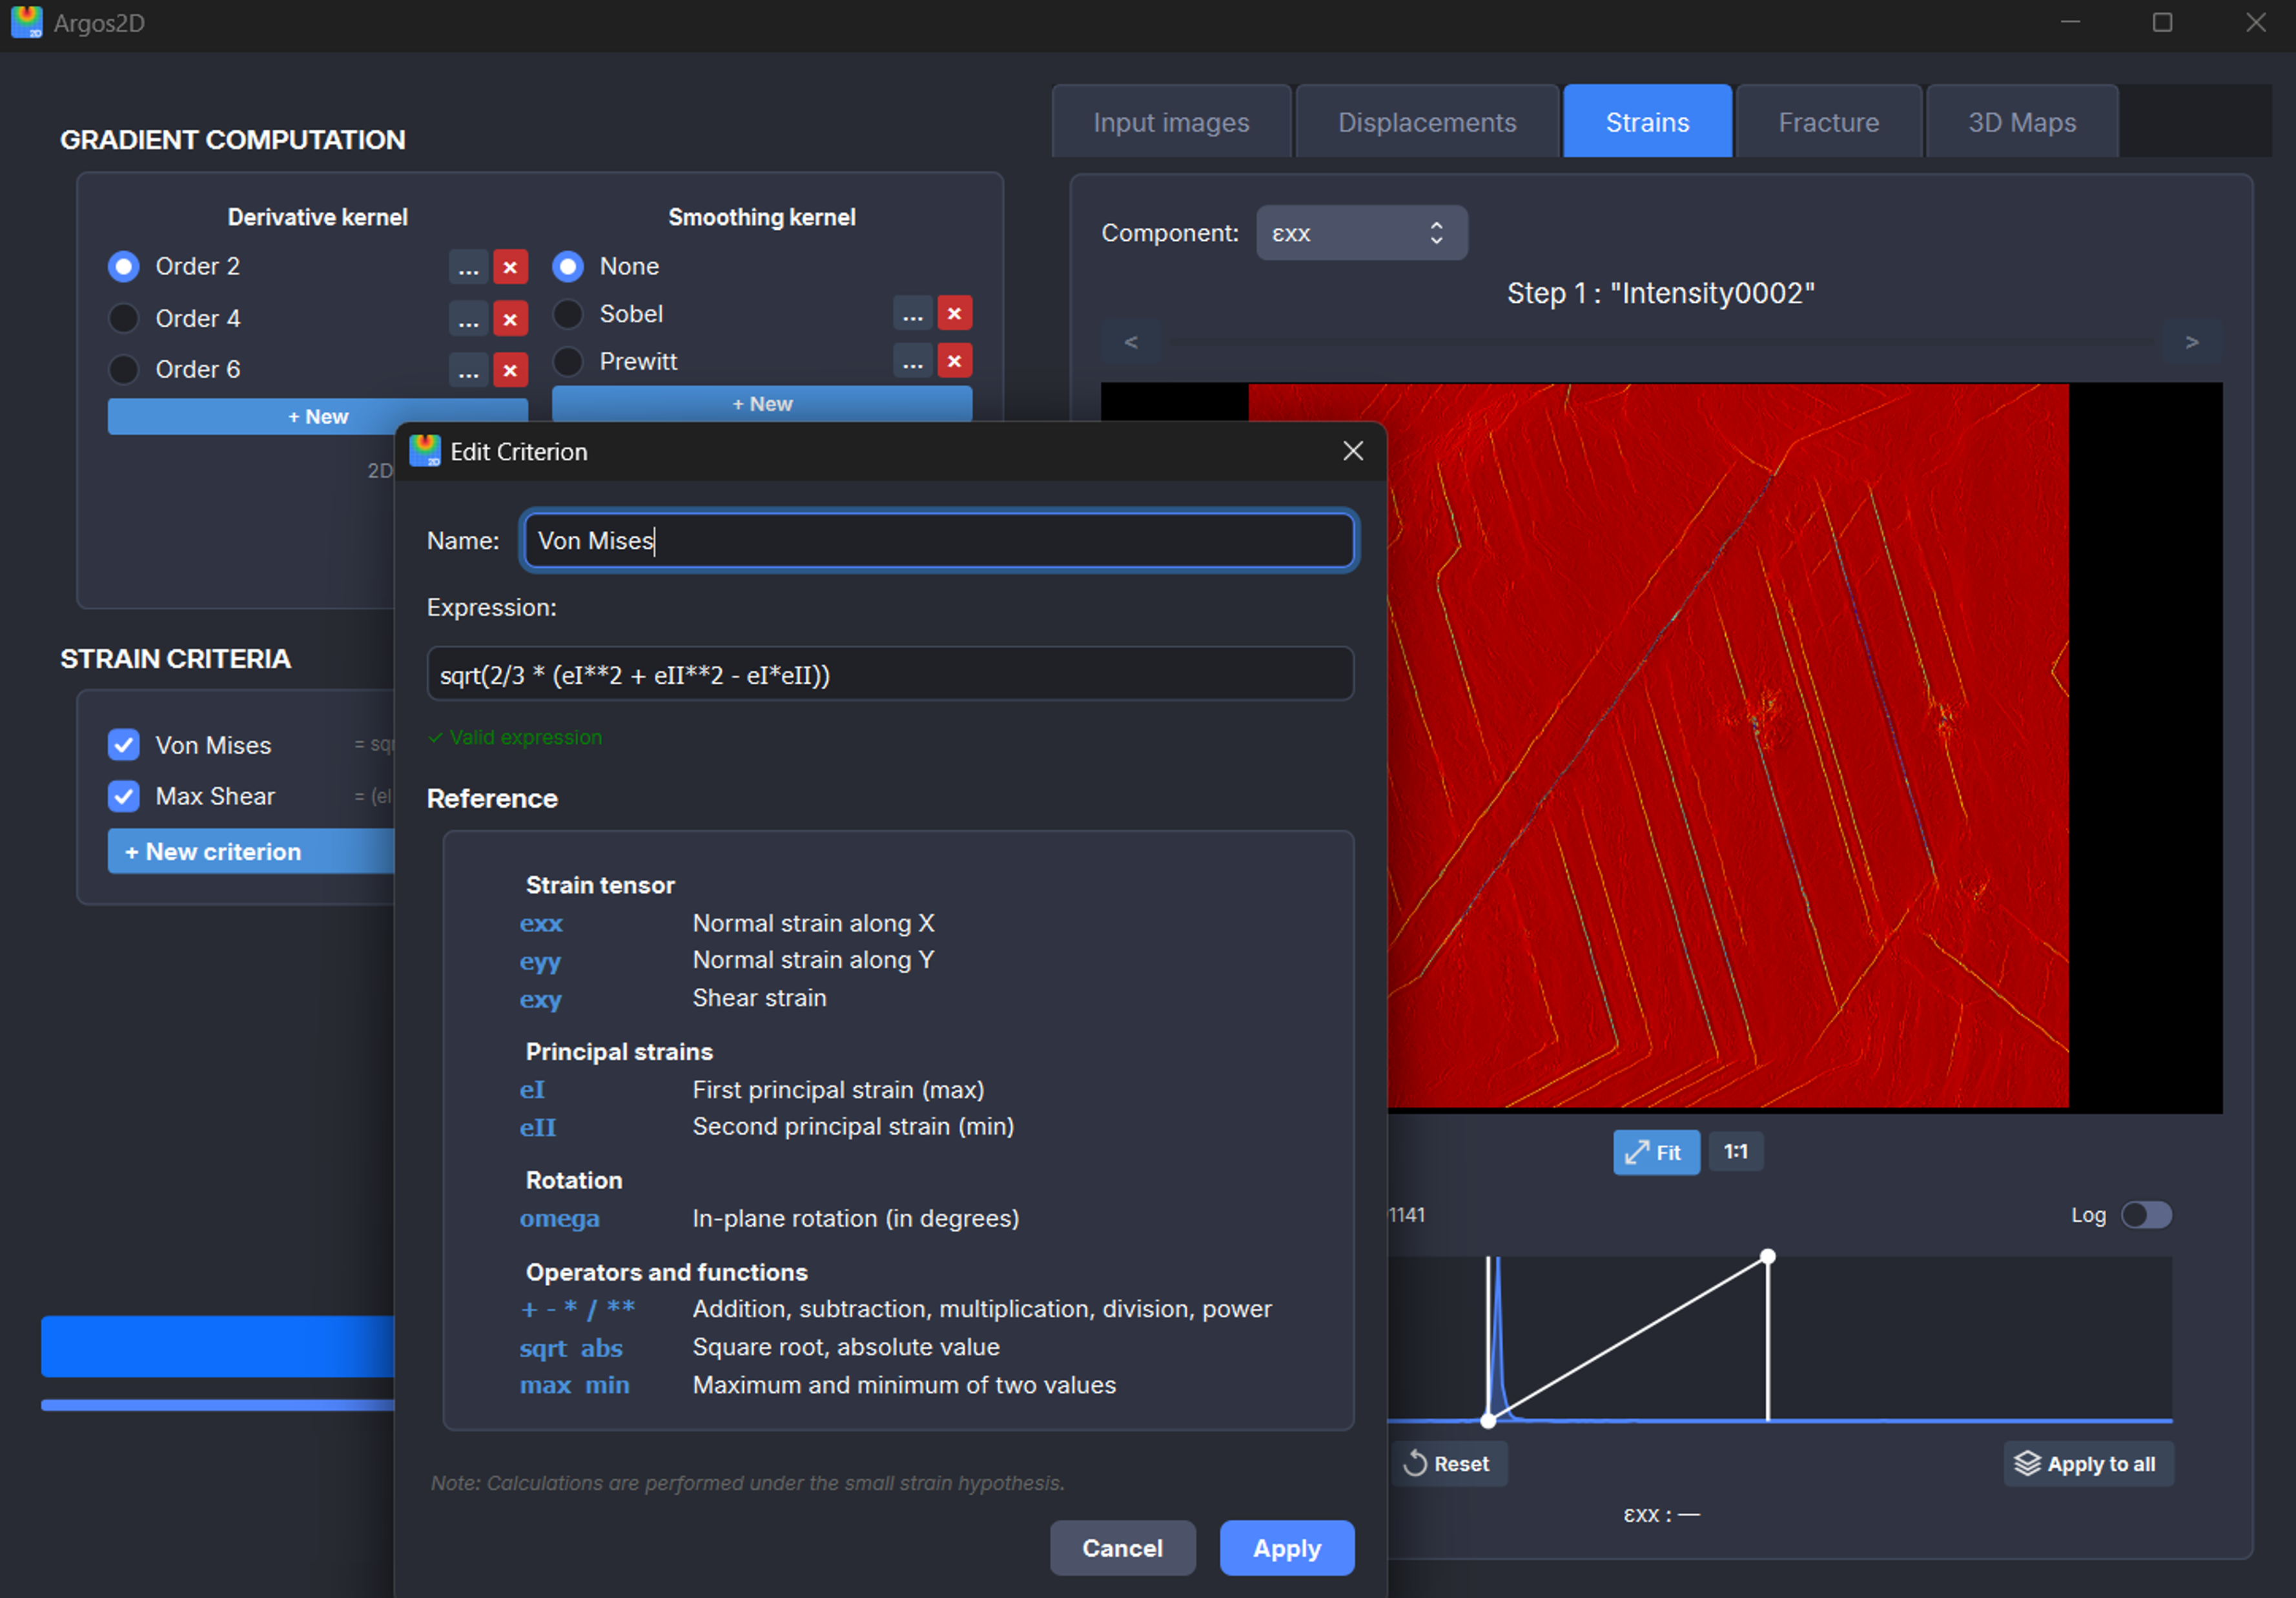
Task: Select the 1:1 zoom level icon
Action: pyautogui.click(x=1735, y=1151)
